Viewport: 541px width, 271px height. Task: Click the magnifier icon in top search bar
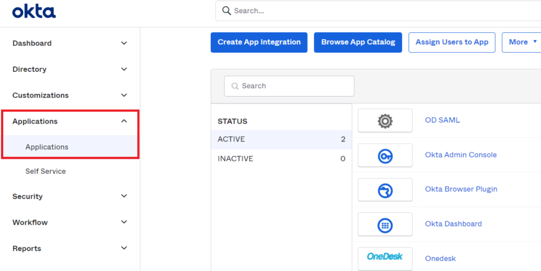[x=226, y=11]
